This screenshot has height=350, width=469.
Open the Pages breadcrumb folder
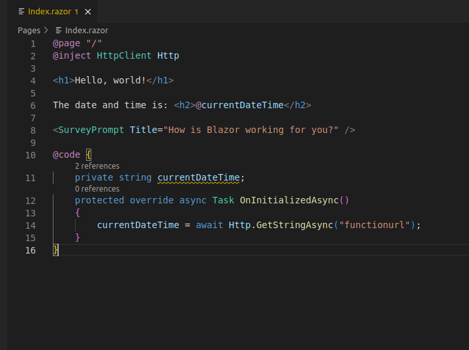click(29, 30)
